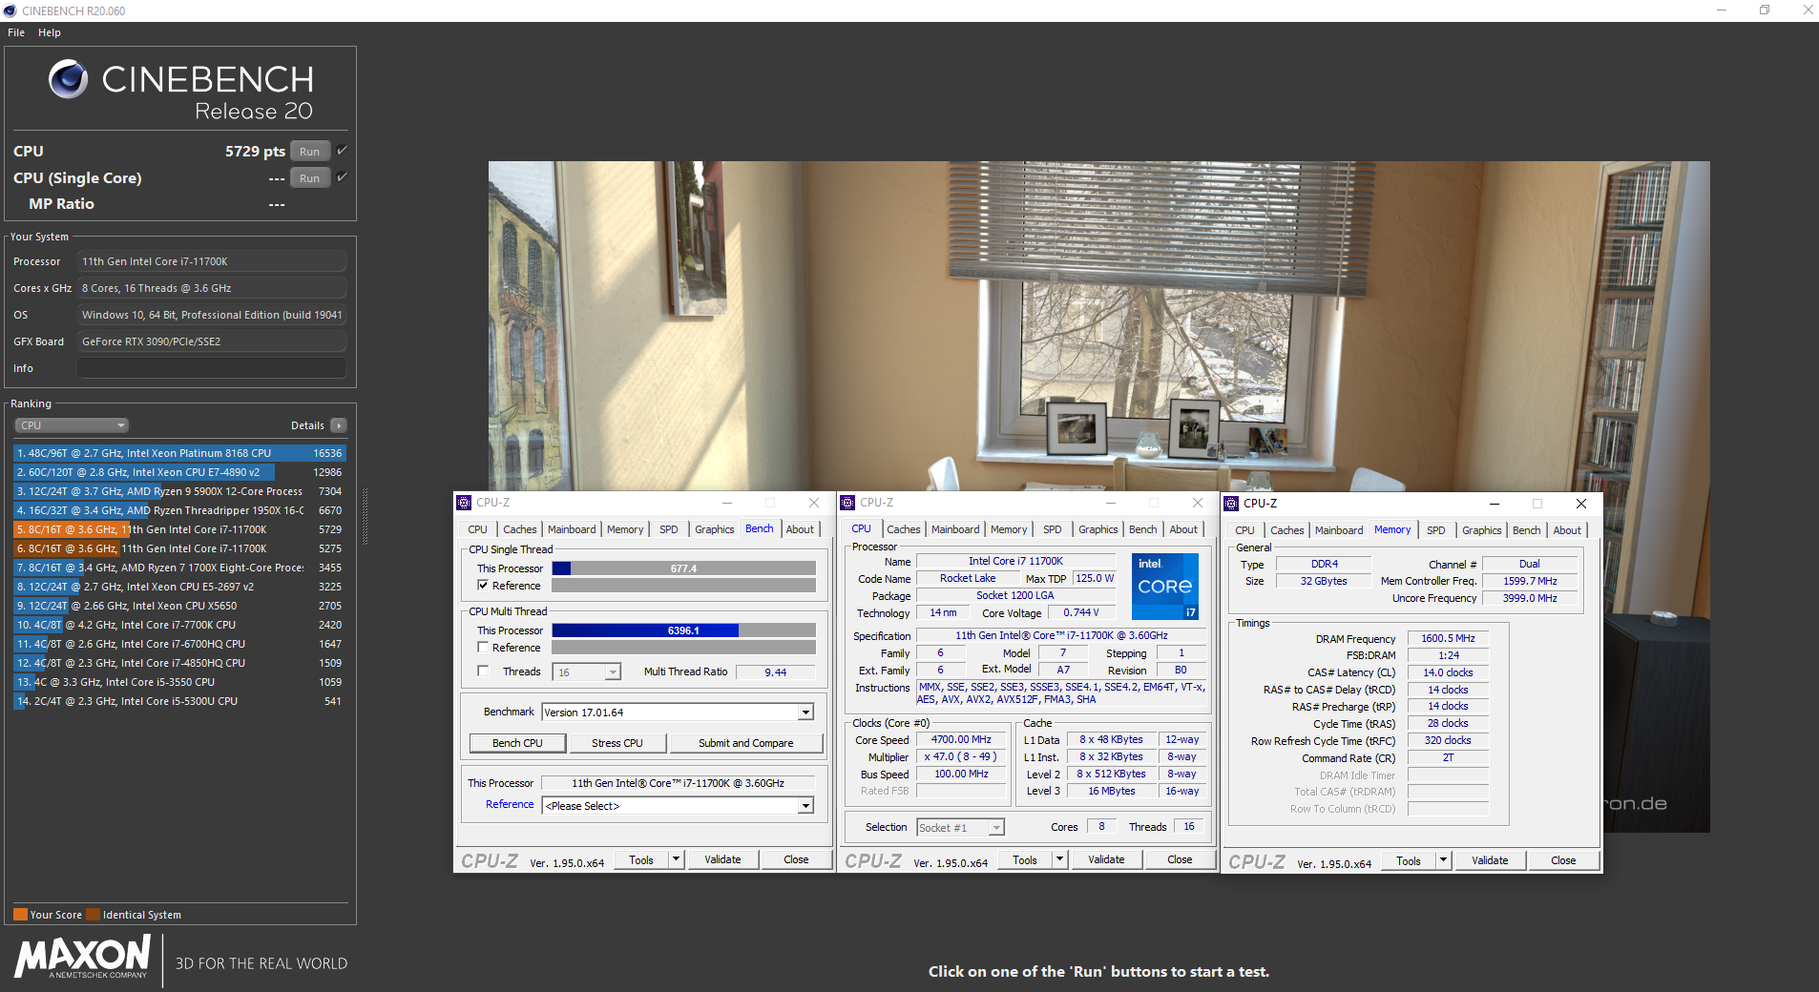This screenshot has height=992, width=1819.
Task: Open Tools dropdown arrow in Memory window
Action: [1443, 860]
